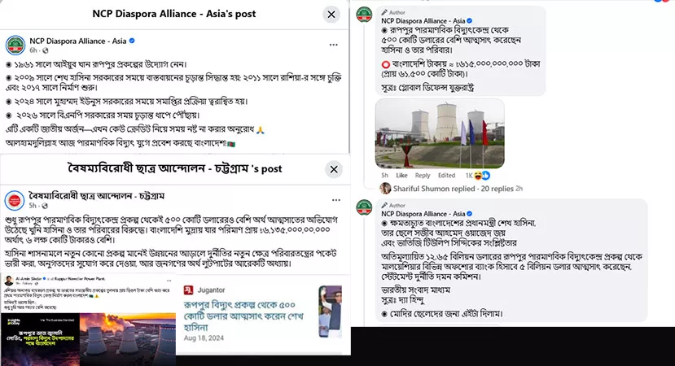Screen dimensions: 675x366
Task: View the Edited history of comment
Action: tap(446, 176)
